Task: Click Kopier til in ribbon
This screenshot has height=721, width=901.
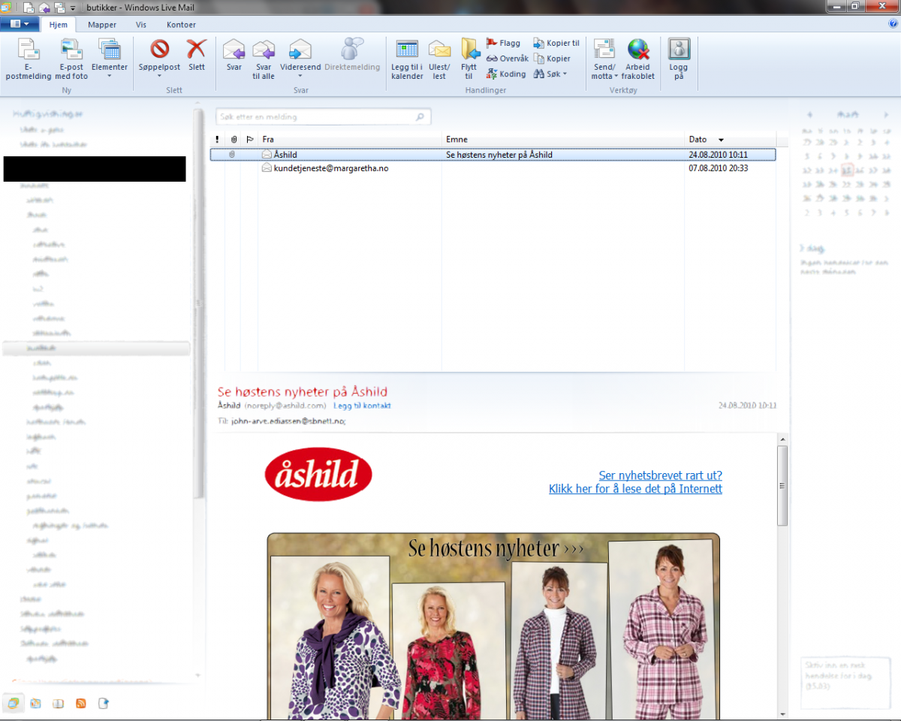Action: pos(556,44)
